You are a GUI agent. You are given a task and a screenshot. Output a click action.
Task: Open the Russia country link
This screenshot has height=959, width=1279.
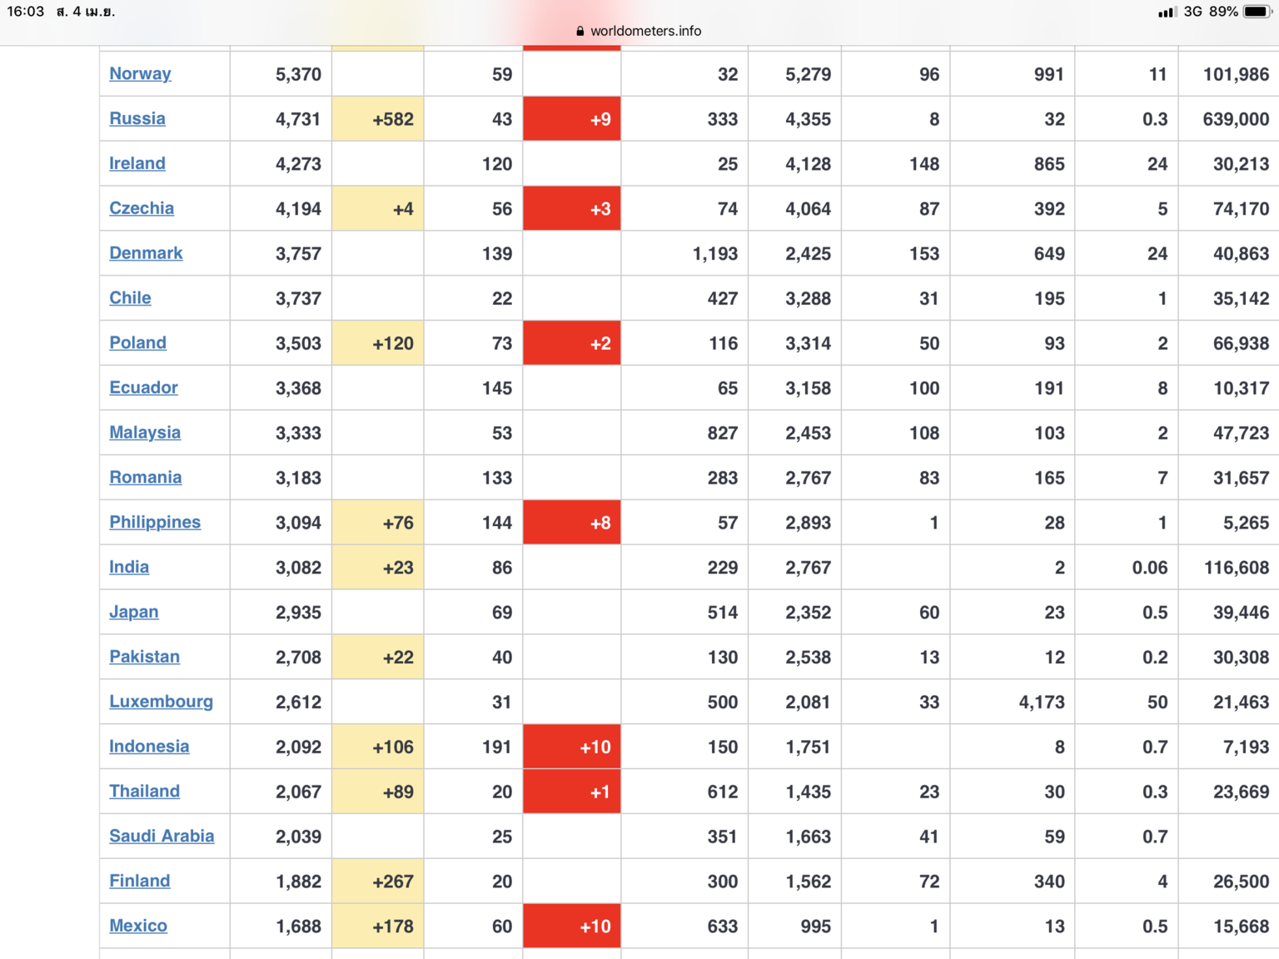137,118
